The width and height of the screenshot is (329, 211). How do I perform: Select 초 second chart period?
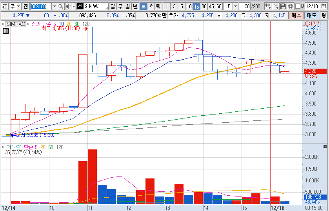coord(151,6)
